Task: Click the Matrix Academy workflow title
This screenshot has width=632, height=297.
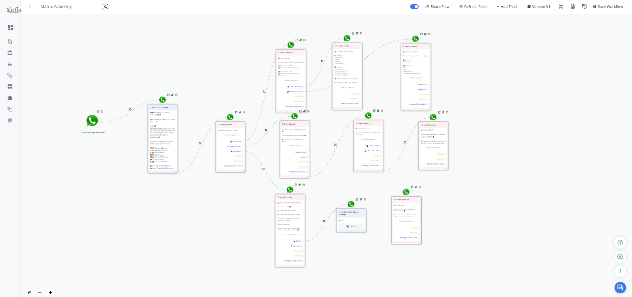Action: 56,7
